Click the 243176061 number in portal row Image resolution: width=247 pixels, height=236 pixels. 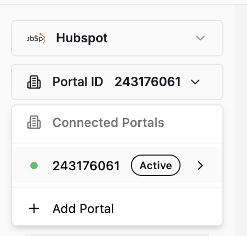(x=86, y=166)
